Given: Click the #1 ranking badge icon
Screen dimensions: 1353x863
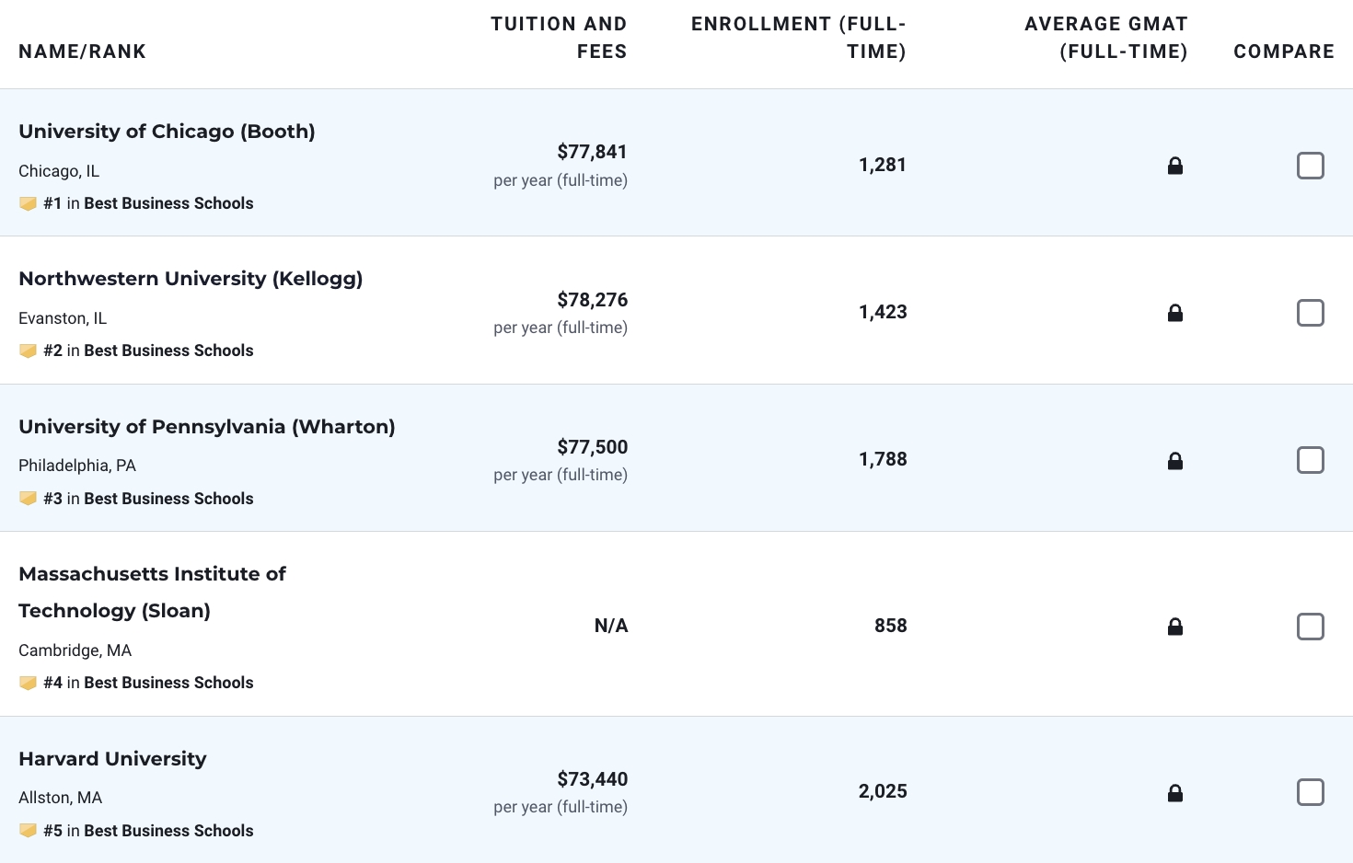Looking at the screenshot, I should click(29, 203).
